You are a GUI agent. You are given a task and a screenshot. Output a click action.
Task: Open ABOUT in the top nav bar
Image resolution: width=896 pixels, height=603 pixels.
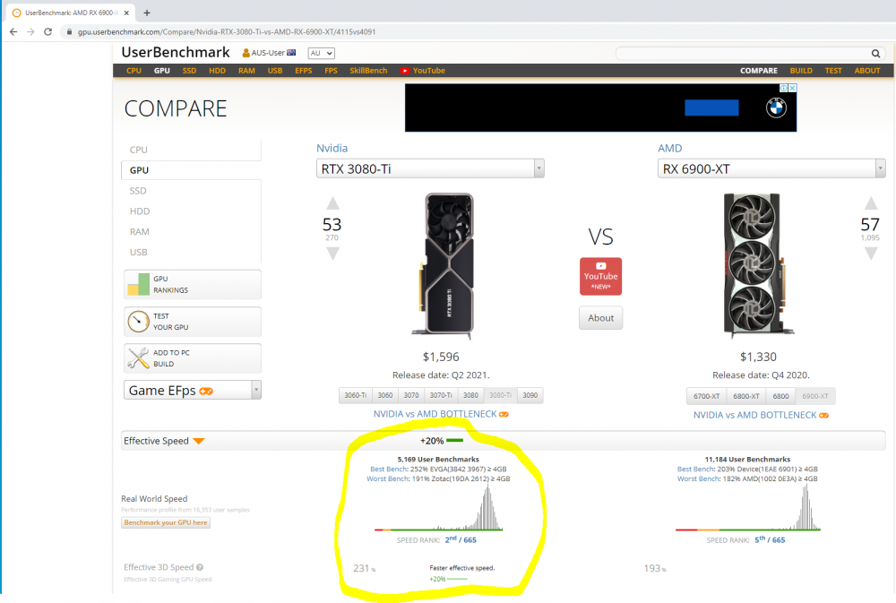(x=866, y=71)
